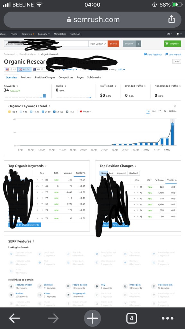Click the Domain Analytics breadcrumb

[28, 54]
